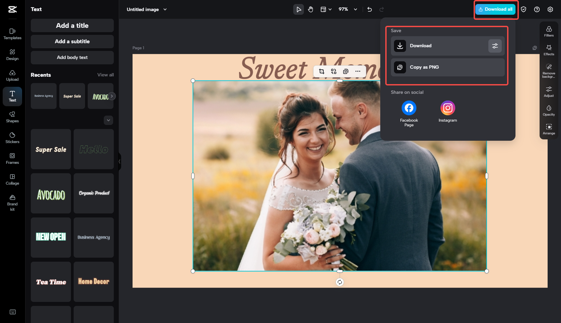Select the crop tool above the photo
Viewport: 561px width, 323px height.
(321, 71)
